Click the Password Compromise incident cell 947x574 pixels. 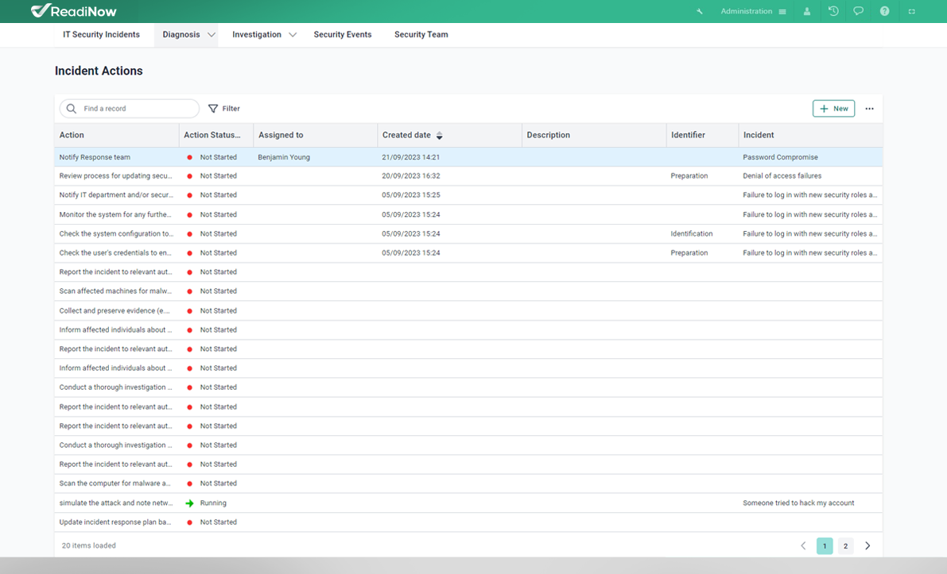tap(780, 157)
